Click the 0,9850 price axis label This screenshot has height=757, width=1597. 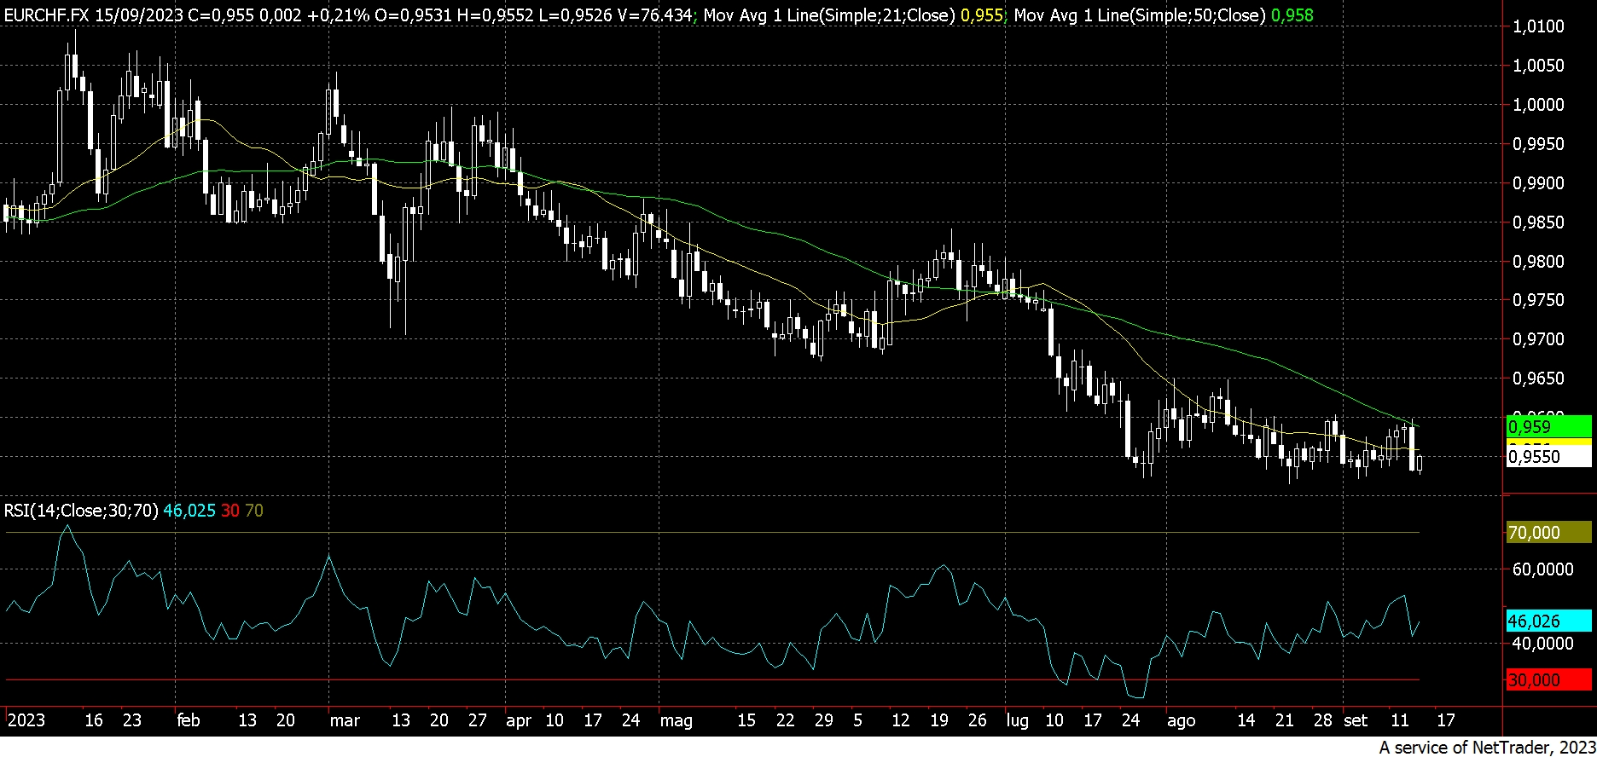1538,222
